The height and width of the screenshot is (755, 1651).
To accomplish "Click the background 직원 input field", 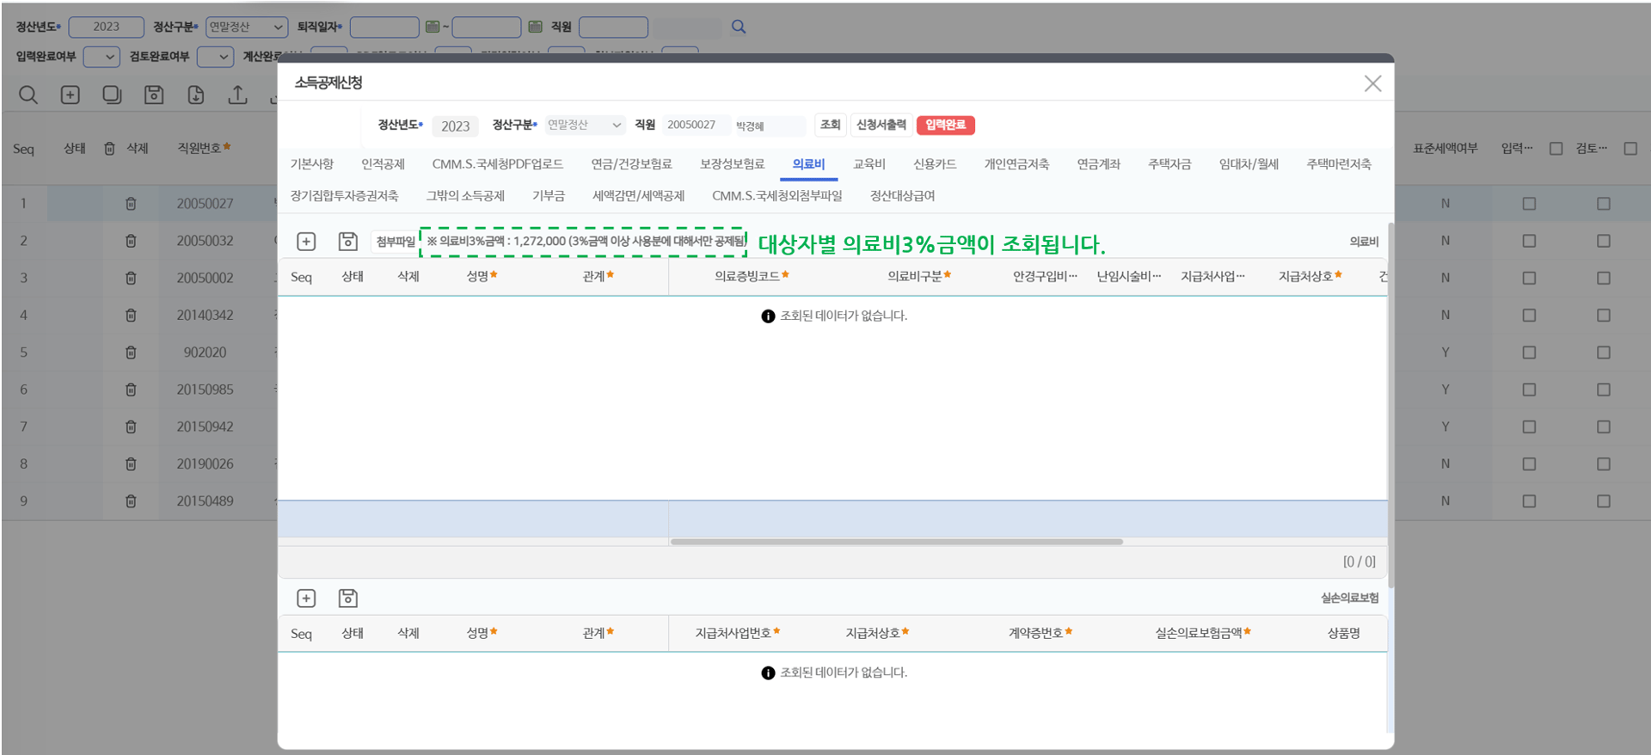I will coord(613,27).
